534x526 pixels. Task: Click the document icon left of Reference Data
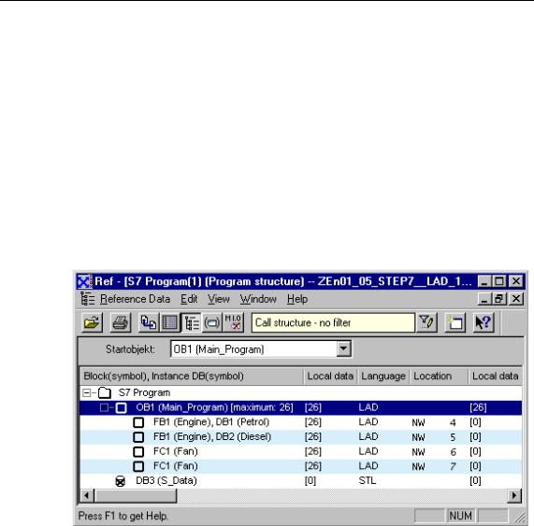pyautogui.click(x=87, y=299)
